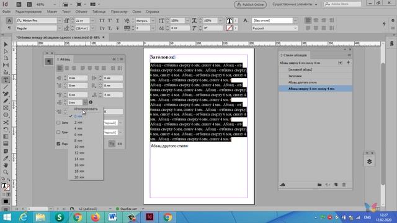Click the Underline text icon
Viewport: 397px width, 223px height.
point(117,20)
